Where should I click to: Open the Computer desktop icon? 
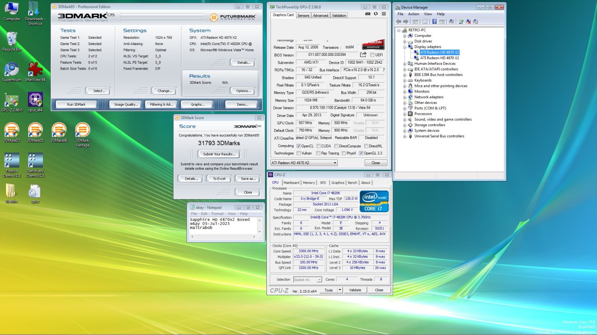pyautogui.click(x=12, y=11)
